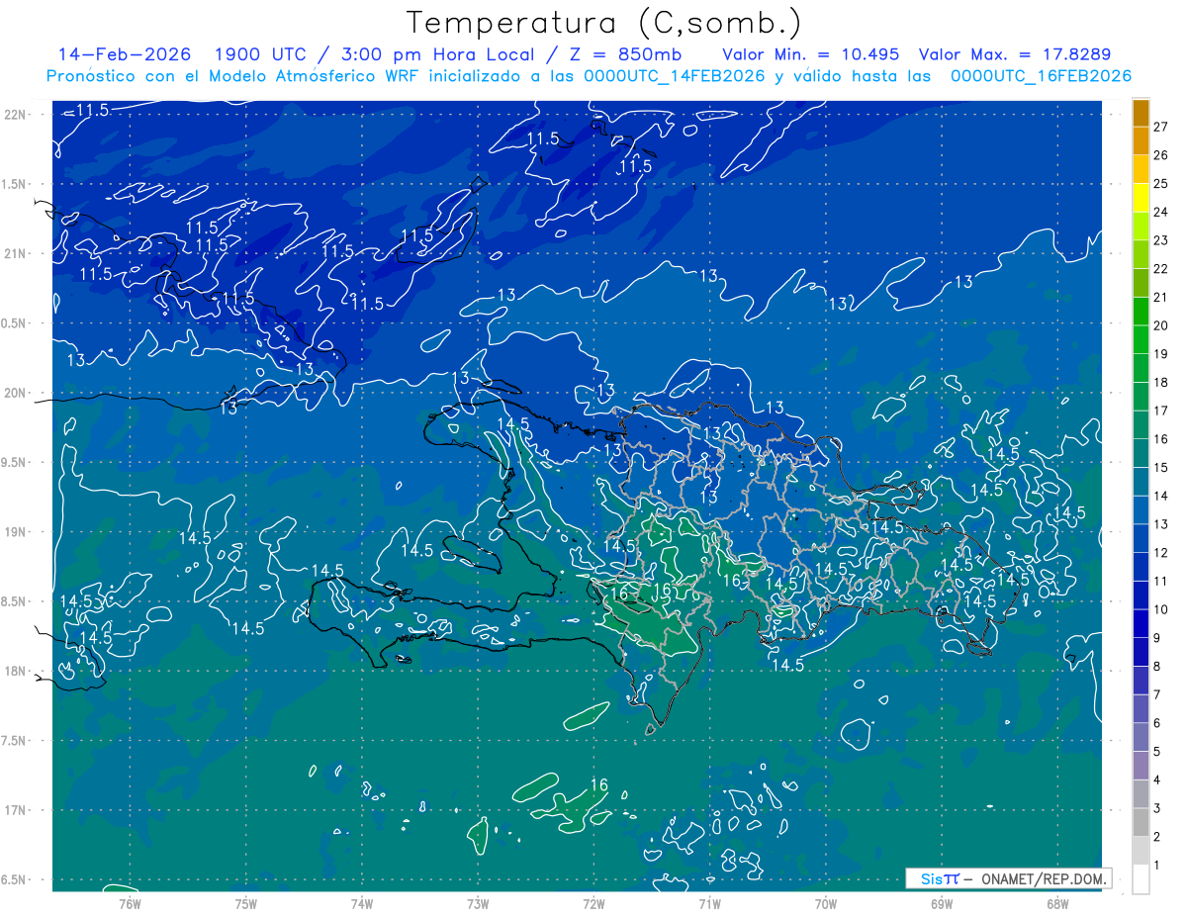
Task: Click the legend value "20"
Action: pyautogui.click(x=1161, y=325)
